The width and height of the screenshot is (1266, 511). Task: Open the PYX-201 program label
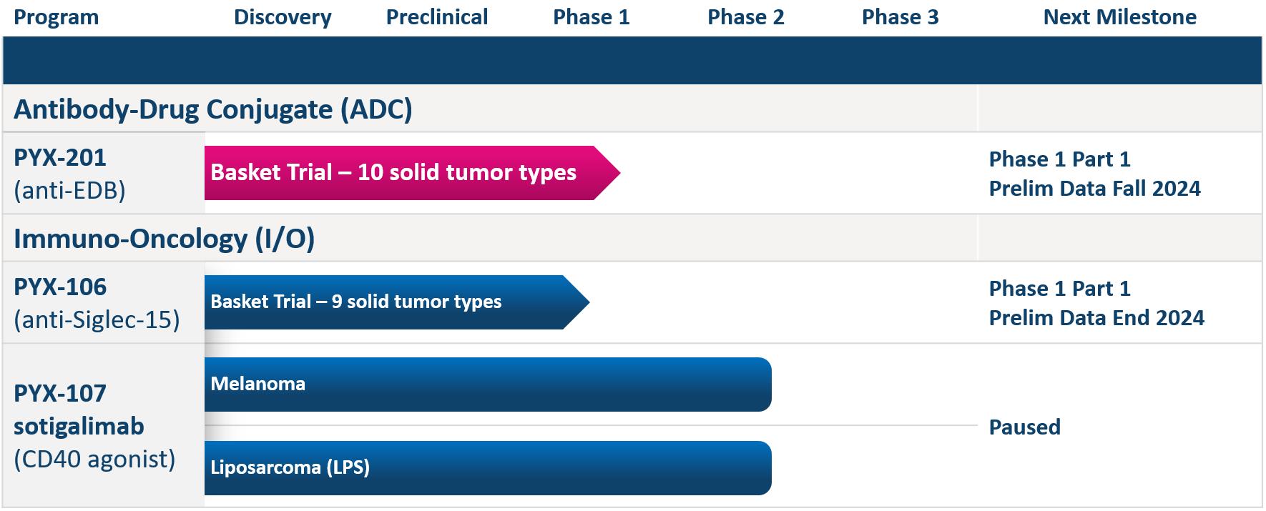69,173
